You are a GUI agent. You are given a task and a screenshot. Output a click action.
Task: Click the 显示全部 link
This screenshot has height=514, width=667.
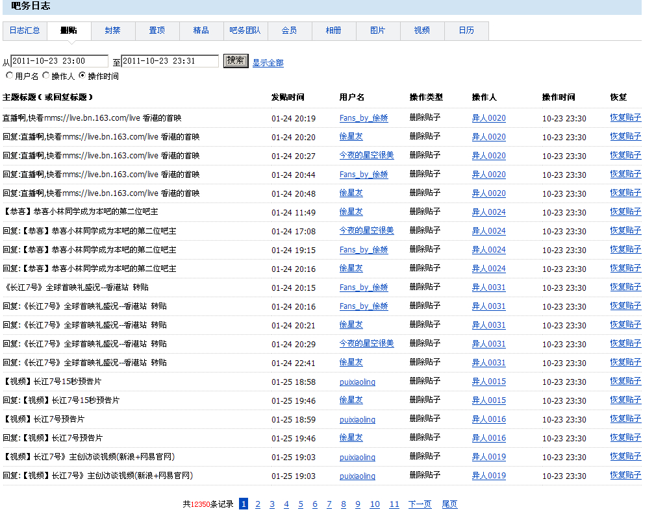click(268, 63)
